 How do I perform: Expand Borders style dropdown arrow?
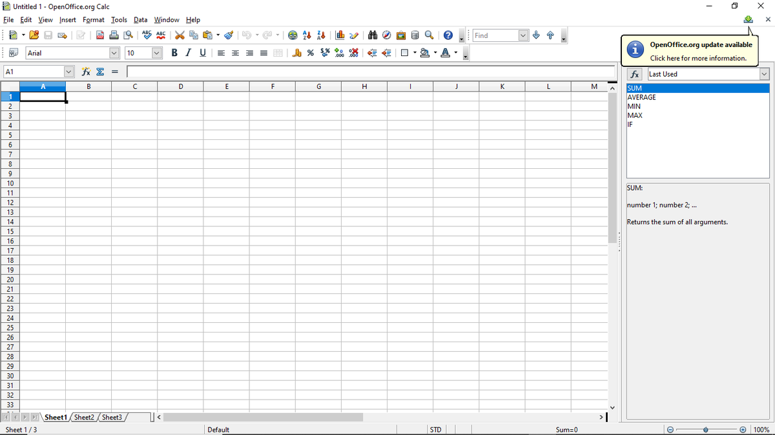[x=415, y=53]
